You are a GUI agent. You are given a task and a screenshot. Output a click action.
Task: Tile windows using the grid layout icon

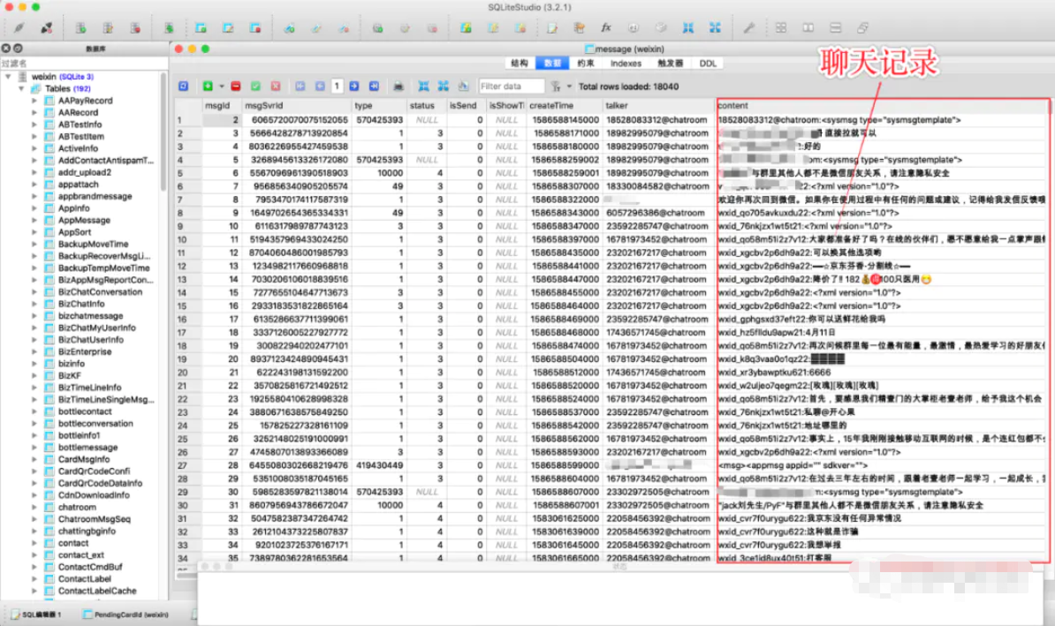780,27
